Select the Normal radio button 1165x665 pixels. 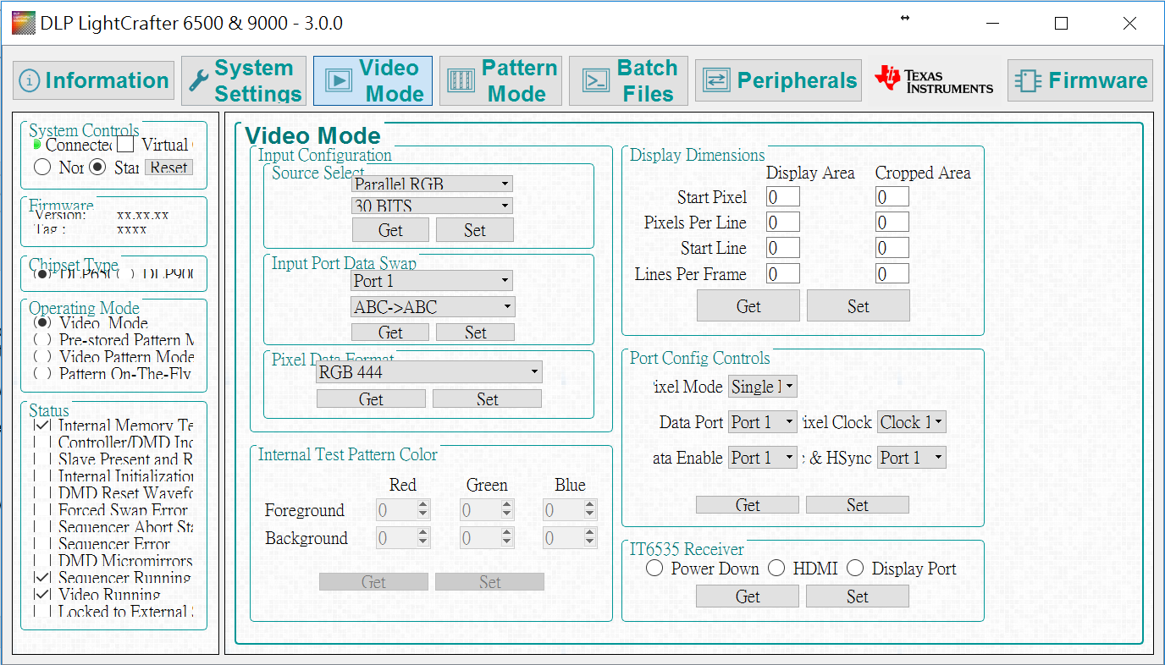pos(42,168)
